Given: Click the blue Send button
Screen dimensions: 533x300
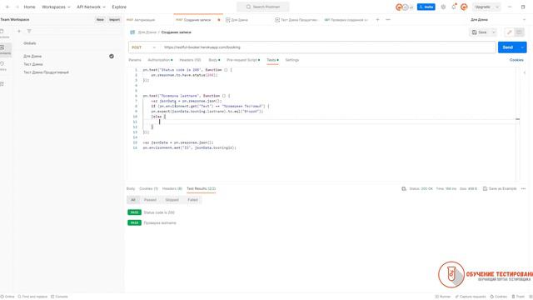Looking at the screenshot, I should click(508, 47).
